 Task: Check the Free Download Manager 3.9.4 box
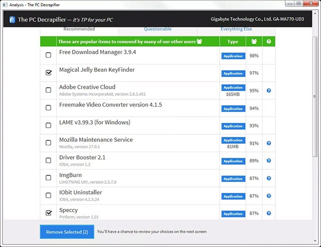click(49, 55)
